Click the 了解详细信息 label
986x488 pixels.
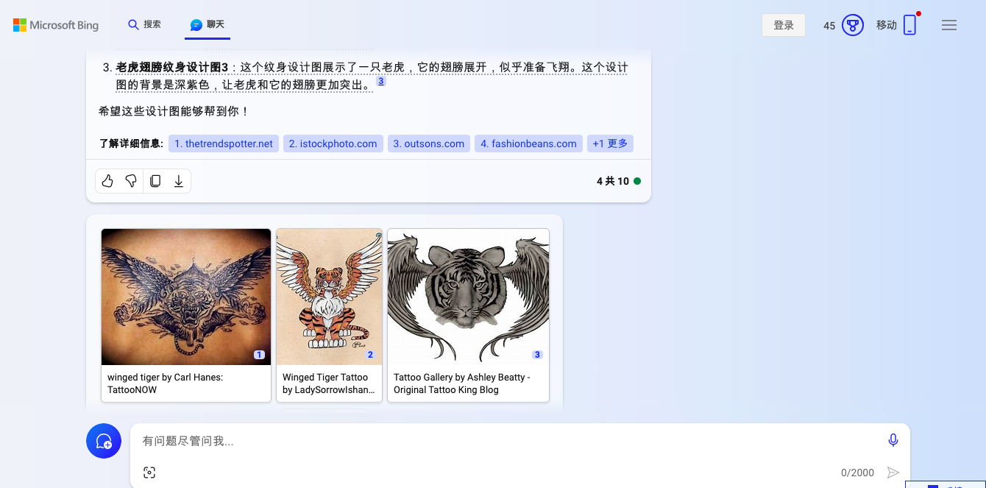click(x=131, y=144)
